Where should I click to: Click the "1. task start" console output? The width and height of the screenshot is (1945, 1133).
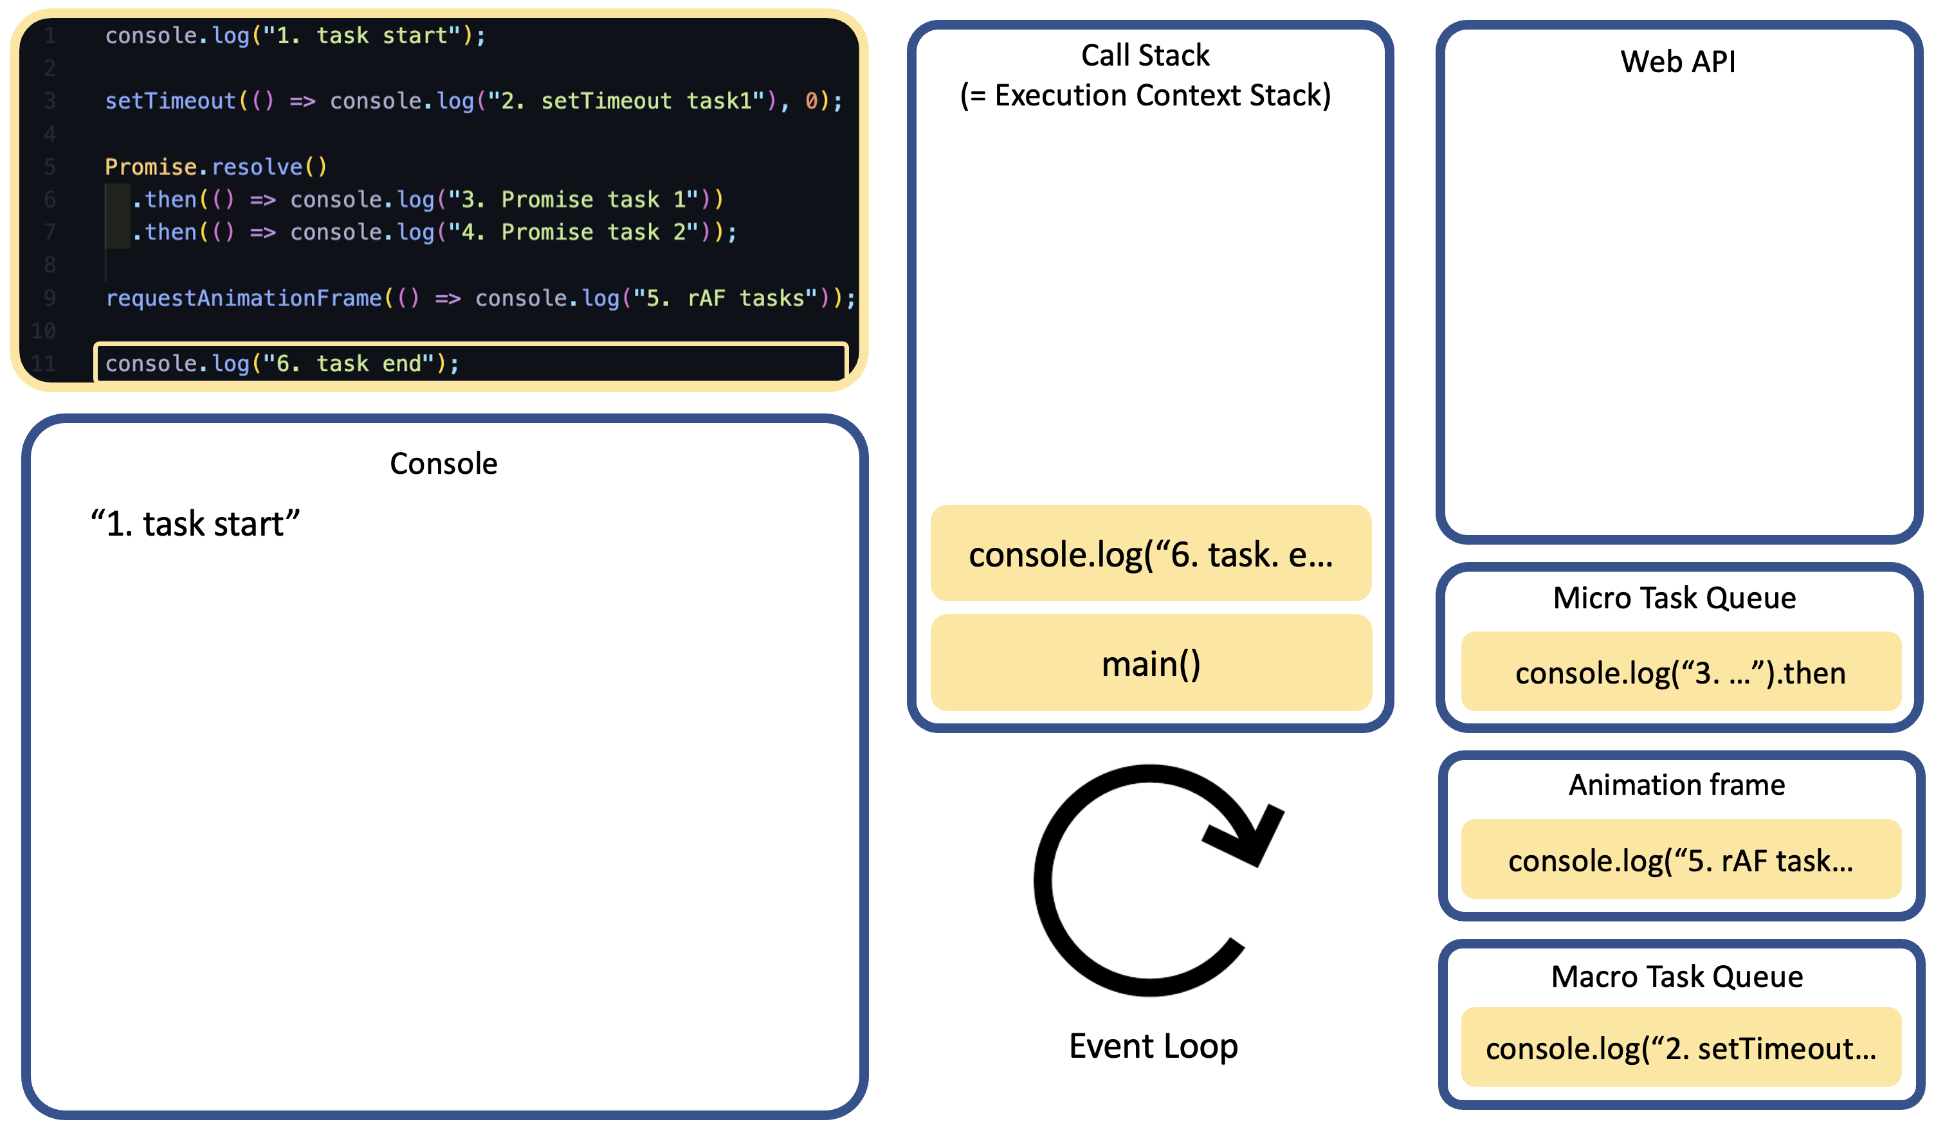(x=196, y=523)
